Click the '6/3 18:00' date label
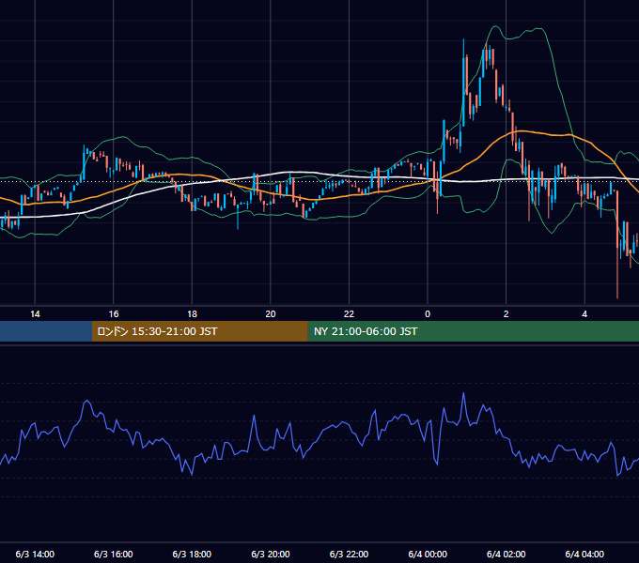This screenshot has width=639, height=563. [192, 554]
